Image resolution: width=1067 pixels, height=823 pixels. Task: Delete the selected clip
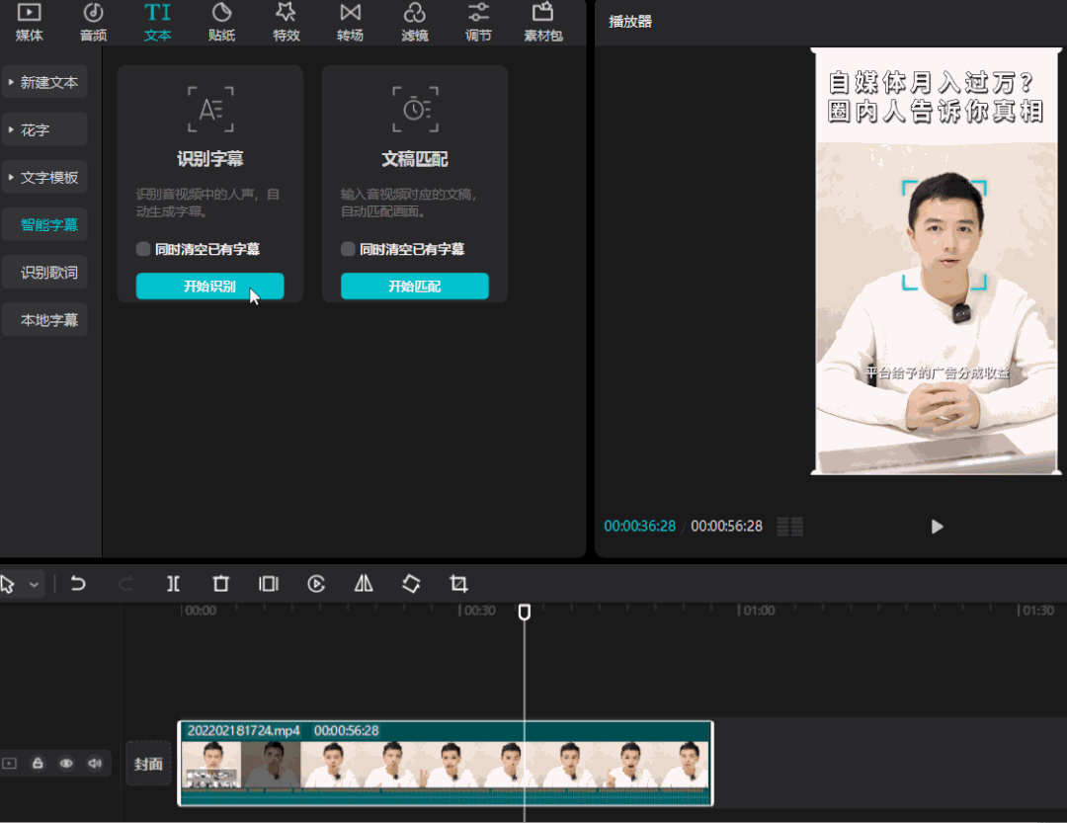(x=221, y=583)
